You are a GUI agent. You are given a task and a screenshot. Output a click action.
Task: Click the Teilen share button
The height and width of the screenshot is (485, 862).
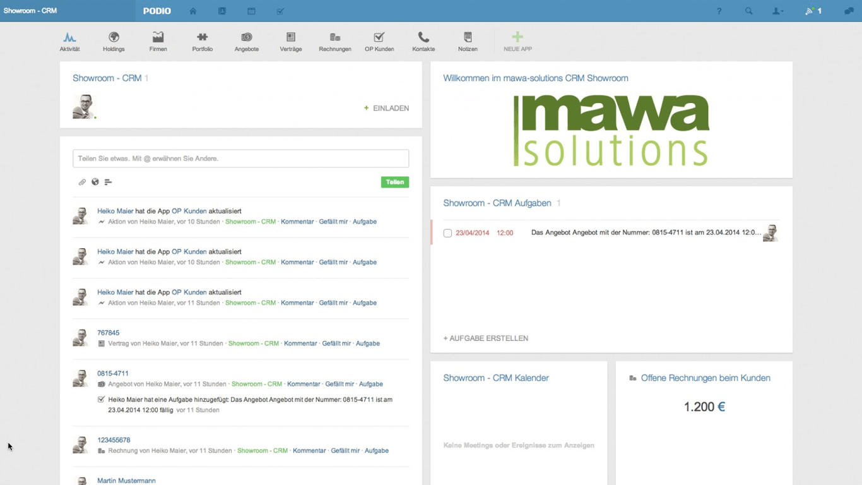(x=395, y=182)
